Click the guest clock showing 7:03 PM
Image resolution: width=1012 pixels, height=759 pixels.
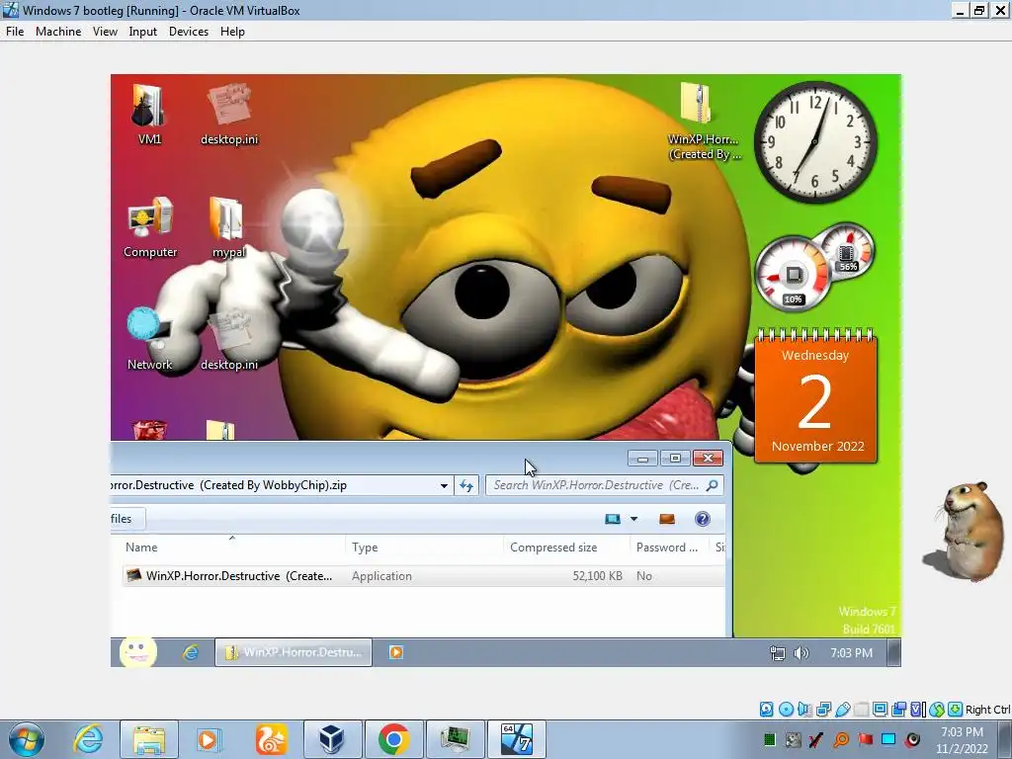click(851, 653)
